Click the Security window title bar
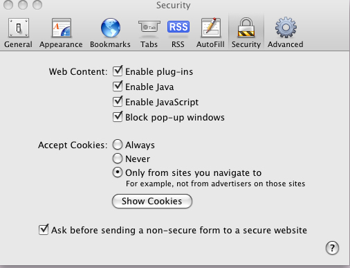The height and width of the screenshot is (268, 350). click(174, 5)
